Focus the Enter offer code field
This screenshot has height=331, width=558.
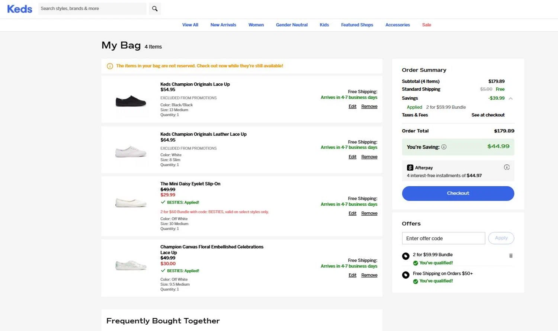(x=443, y=238)
